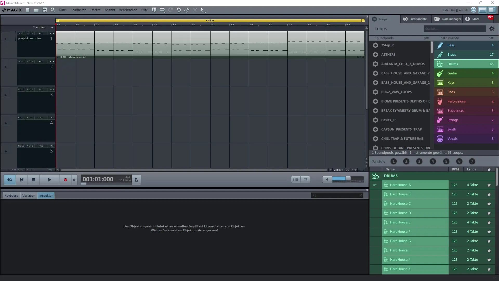Image resolution: width=499 pixels, height=281 pixels.
Task: Open Instrumente list sort options
Action: click(x=491, y=38)
